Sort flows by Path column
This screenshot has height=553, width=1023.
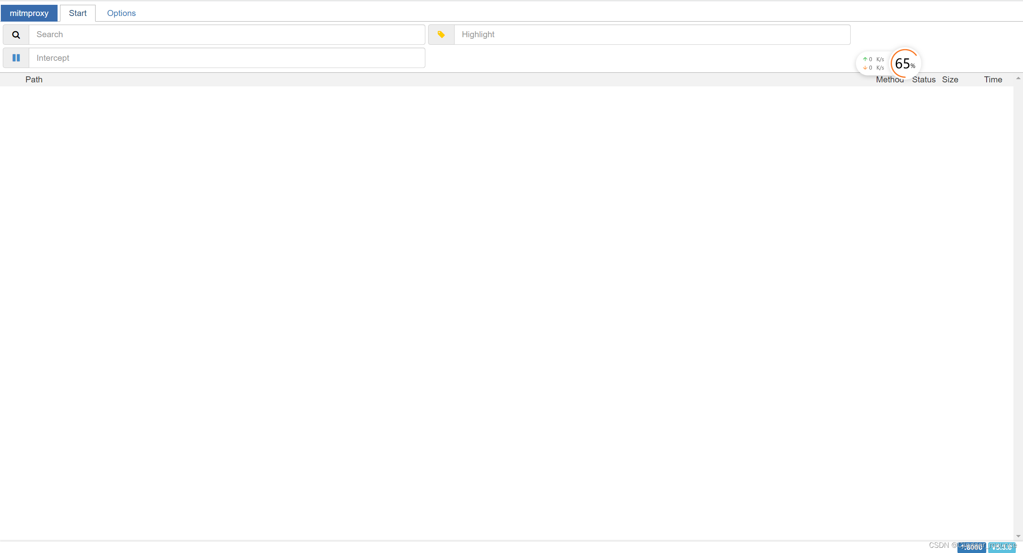34,80
